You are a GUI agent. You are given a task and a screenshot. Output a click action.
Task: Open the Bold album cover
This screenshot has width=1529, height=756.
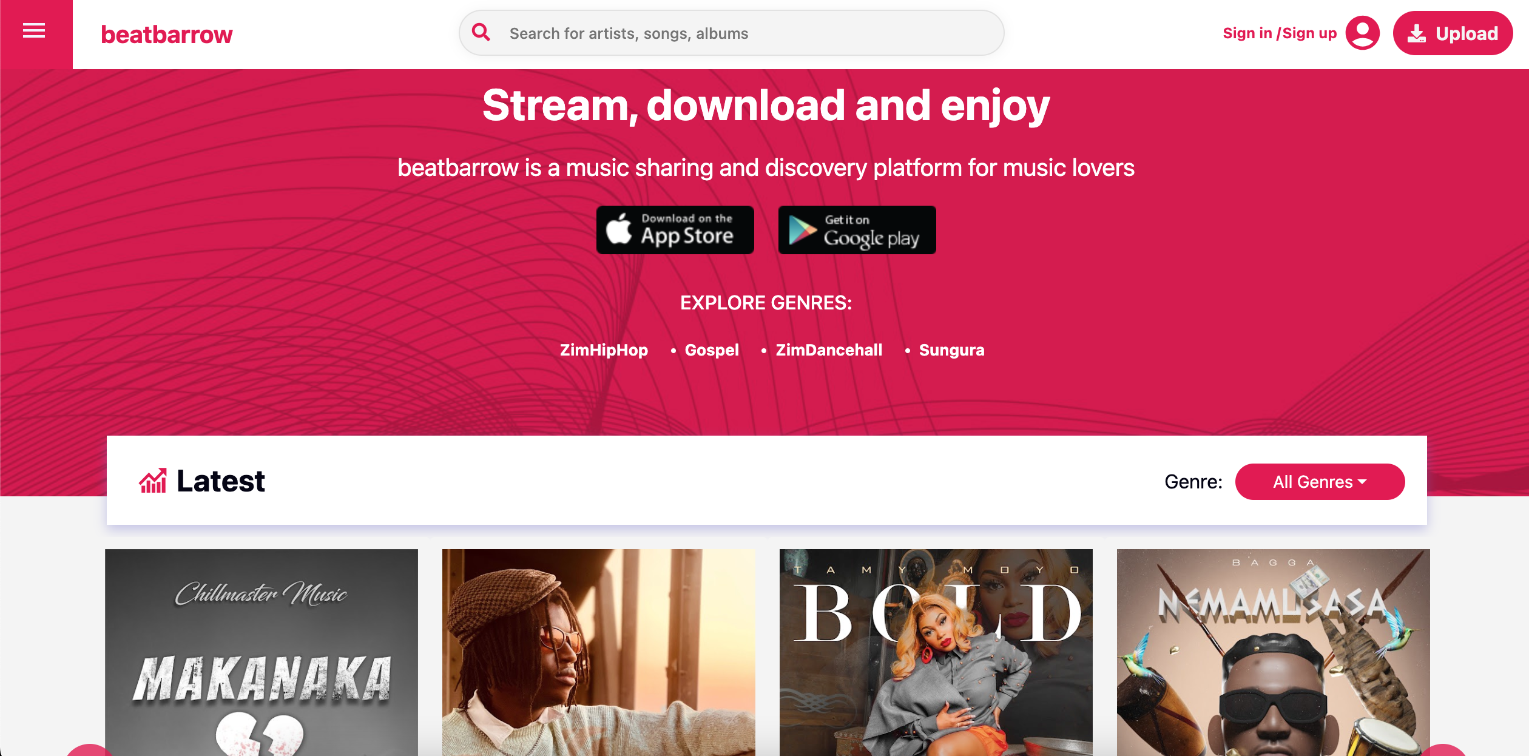936,652
